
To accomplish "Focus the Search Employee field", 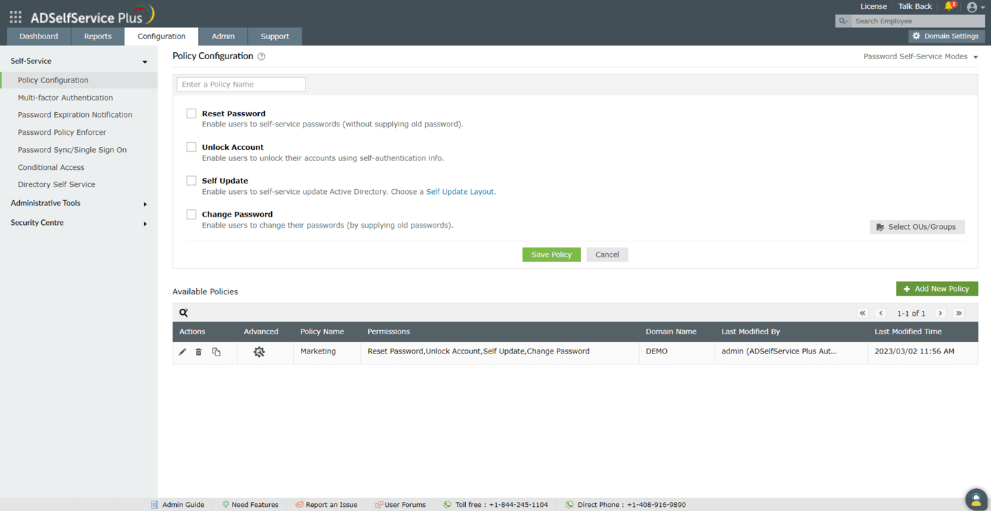I will coord(918,21).
